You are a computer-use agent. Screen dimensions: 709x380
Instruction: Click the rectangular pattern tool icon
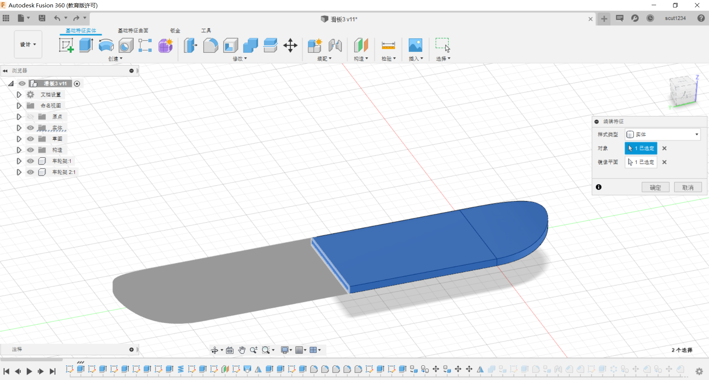point(145,45)
